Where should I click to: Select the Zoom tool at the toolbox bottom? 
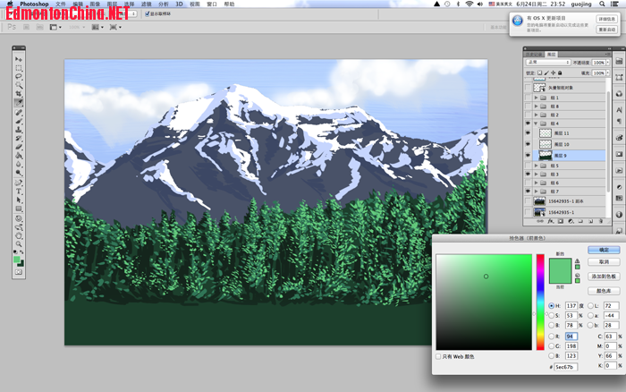click(x=19, y=243)
